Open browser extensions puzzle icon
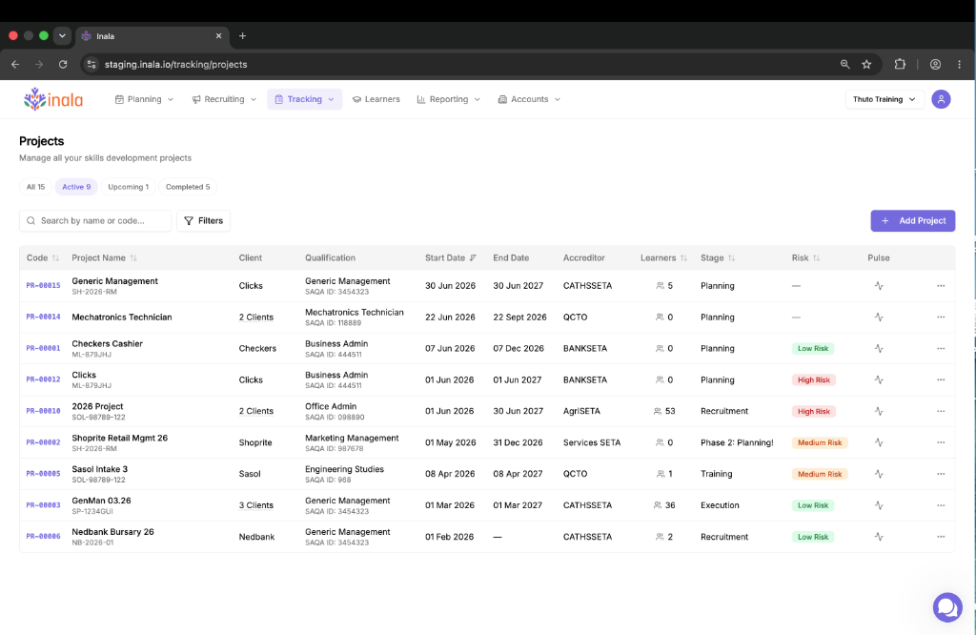 pos(900,64)
